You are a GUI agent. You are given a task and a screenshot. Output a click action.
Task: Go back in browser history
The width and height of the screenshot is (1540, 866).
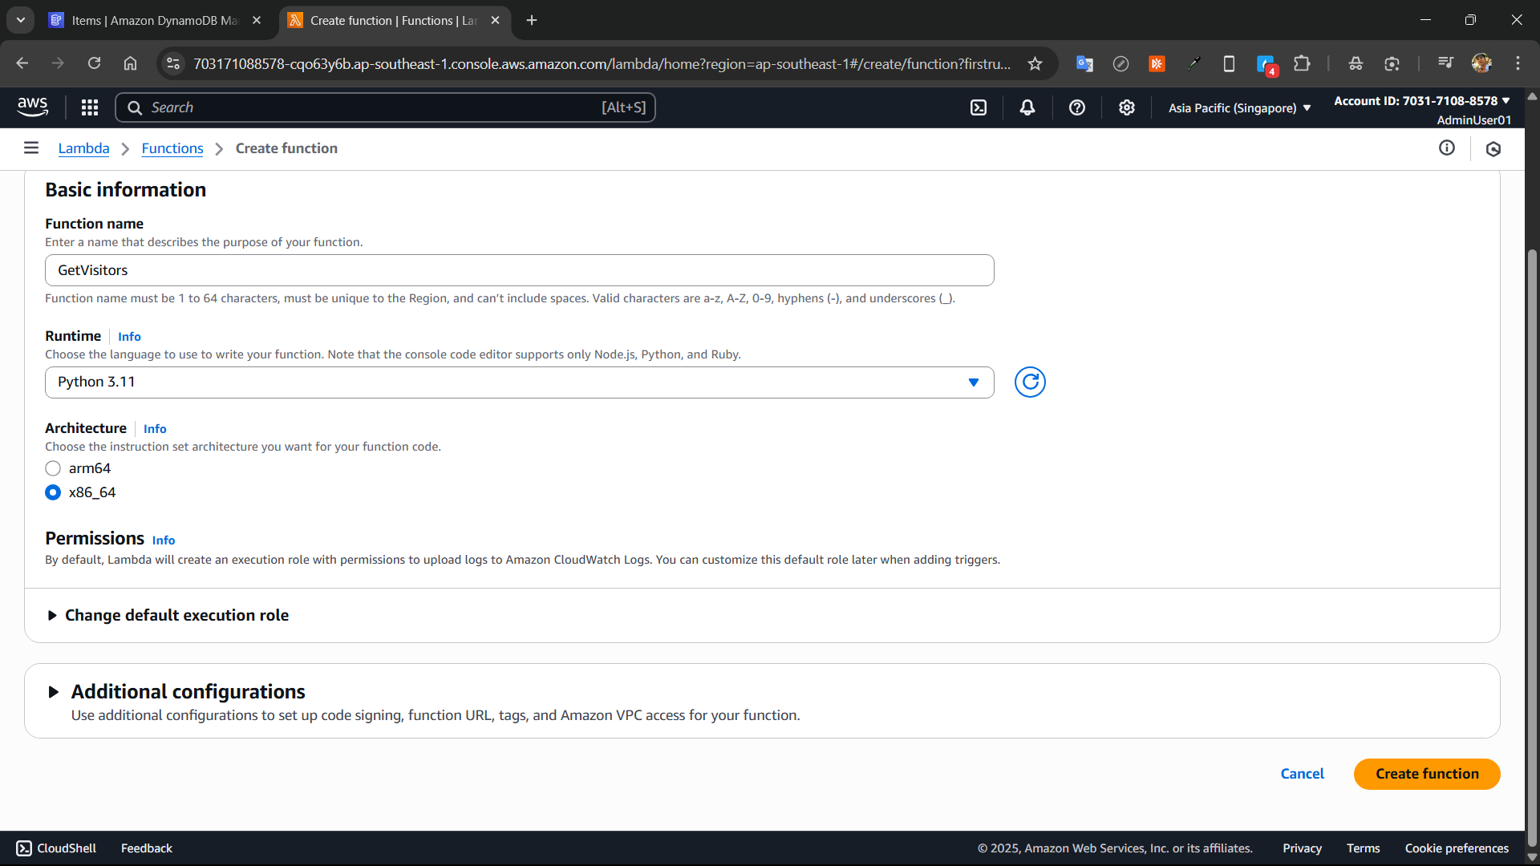click(22, 63)
